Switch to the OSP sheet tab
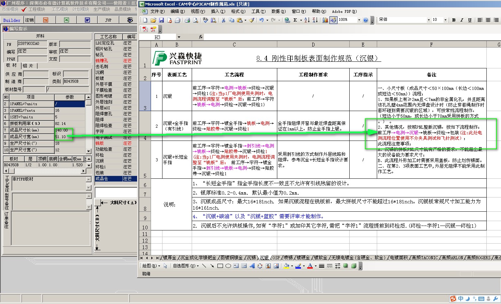501x304 pixels. 276,258
